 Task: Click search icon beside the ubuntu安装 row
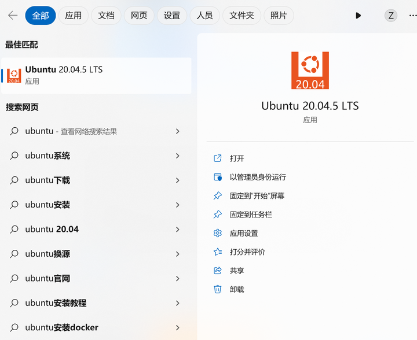(14, 205)
